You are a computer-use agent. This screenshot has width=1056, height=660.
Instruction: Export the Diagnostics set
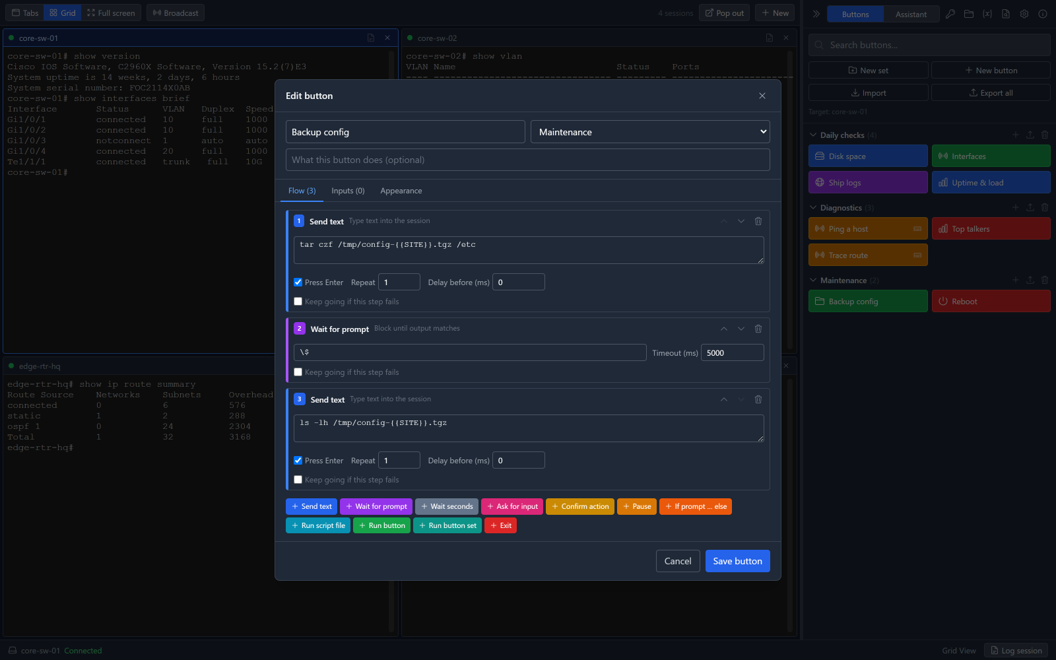pos(1030,207)
